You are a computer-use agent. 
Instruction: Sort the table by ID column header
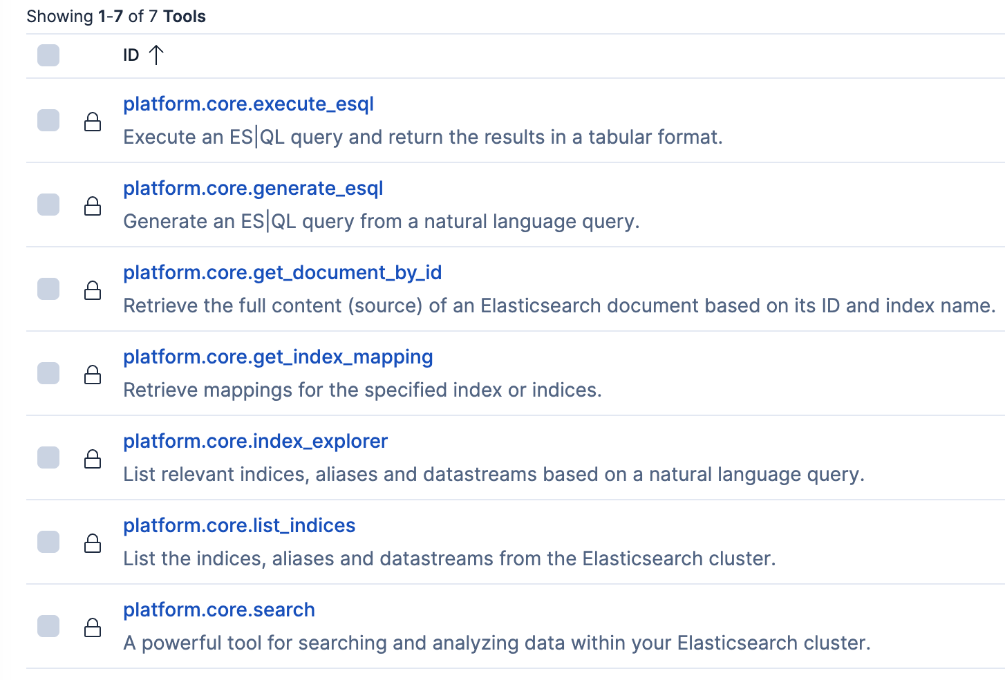[131, 55]
